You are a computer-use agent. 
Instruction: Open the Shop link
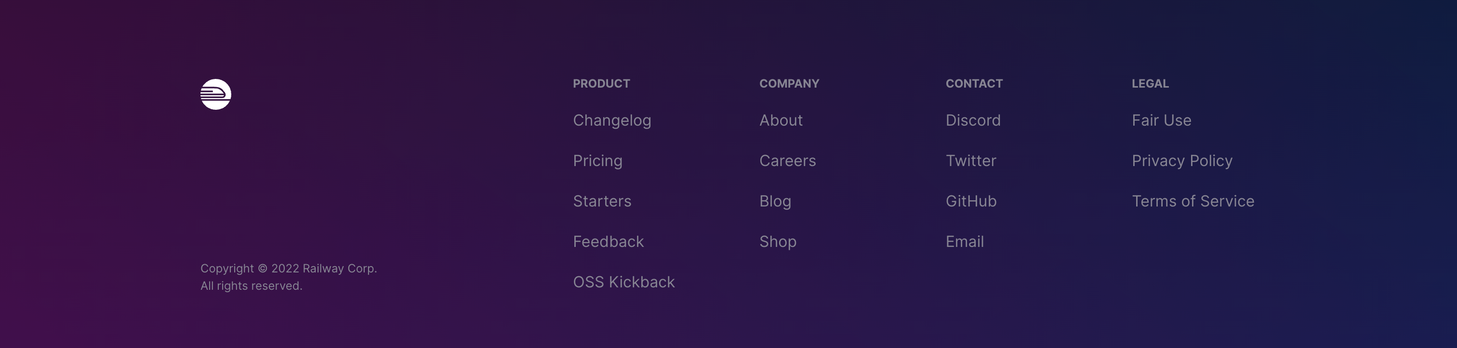(x=778, y=242)
